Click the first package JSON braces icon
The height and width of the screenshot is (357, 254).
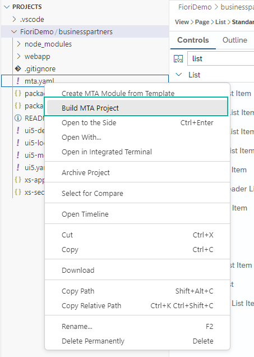18,93
